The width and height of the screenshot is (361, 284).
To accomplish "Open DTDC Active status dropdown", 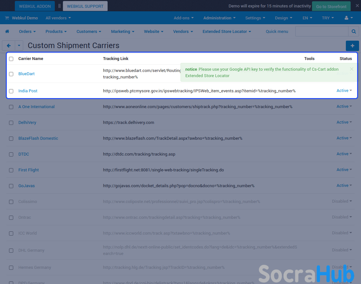I will click(x=344, y=154).
